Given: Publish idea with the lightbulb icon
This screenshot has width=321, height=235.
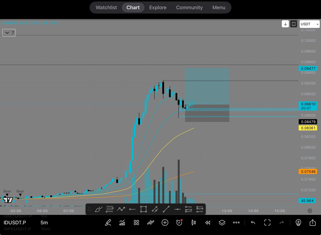Looking at the screenshot, I should pos(298,222).
